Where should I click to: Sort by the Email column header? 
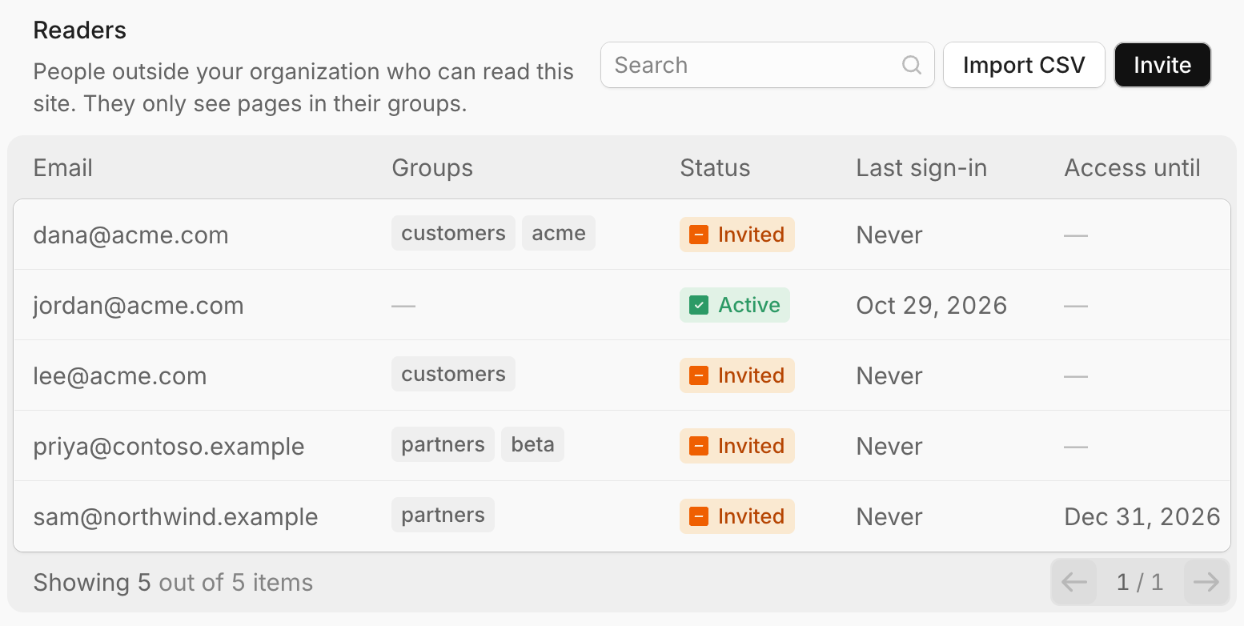click(63, 168)
